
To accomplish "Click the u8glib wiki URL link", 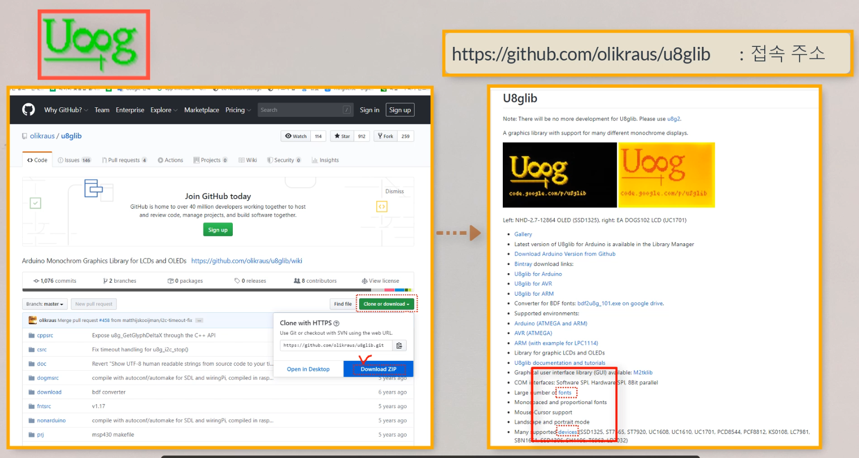I will click(x=247, y=261).
